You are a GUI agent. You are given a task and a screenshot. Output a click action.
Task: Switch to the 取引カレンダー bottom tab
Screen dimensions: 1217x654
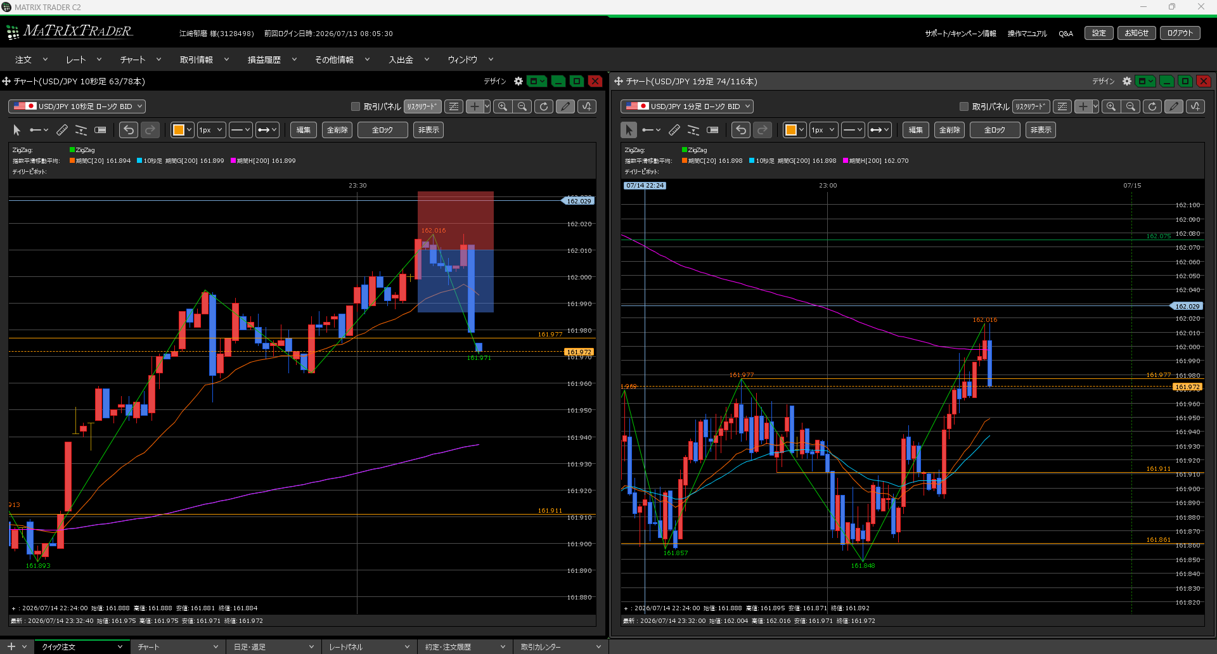(x=560, y=646)
